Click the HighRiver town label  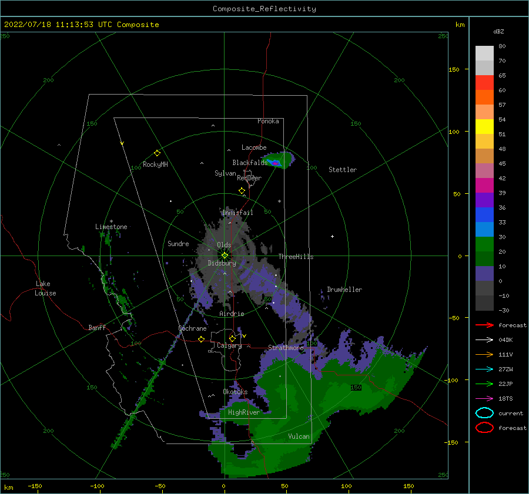(x=243, y=413)
